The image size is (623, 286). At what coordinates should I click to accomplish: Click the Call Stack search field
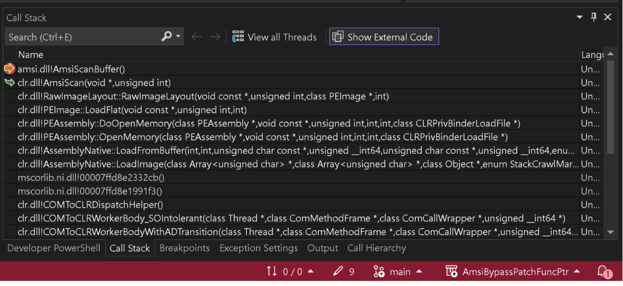(82, 37)
